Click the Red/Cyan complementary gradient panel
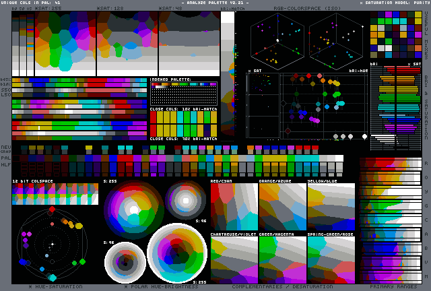The width and height of the screenshot is (431, 291). point(234,207)
